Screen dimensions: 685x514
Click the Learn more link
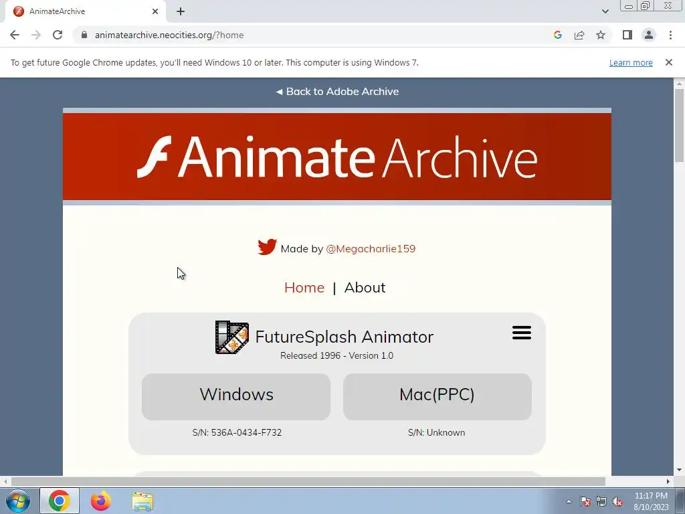tap(631, 62)
